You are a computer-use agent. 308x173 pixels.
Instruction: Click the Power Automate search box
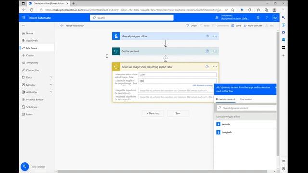(131, 18)
